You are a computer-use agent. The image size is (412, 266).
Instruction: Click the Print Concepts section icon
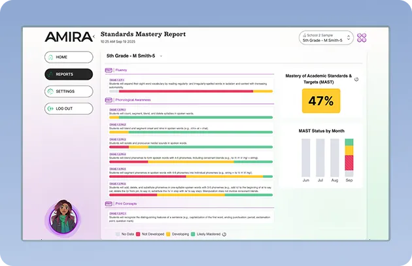(109, 204)
